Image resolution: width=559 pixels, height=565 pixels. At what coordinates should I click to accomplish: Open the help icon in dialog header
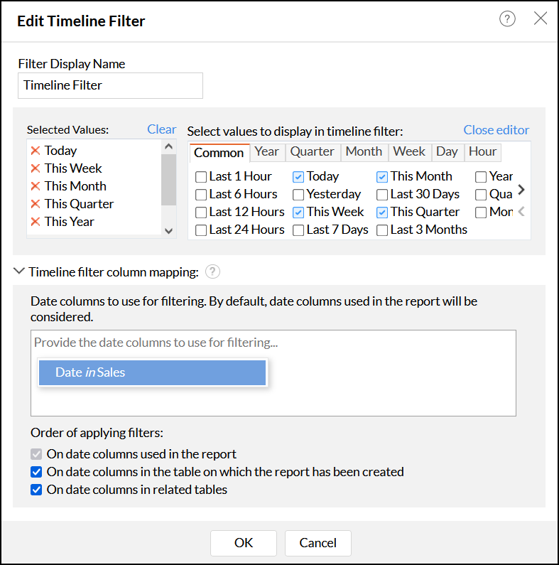(507, 18)
